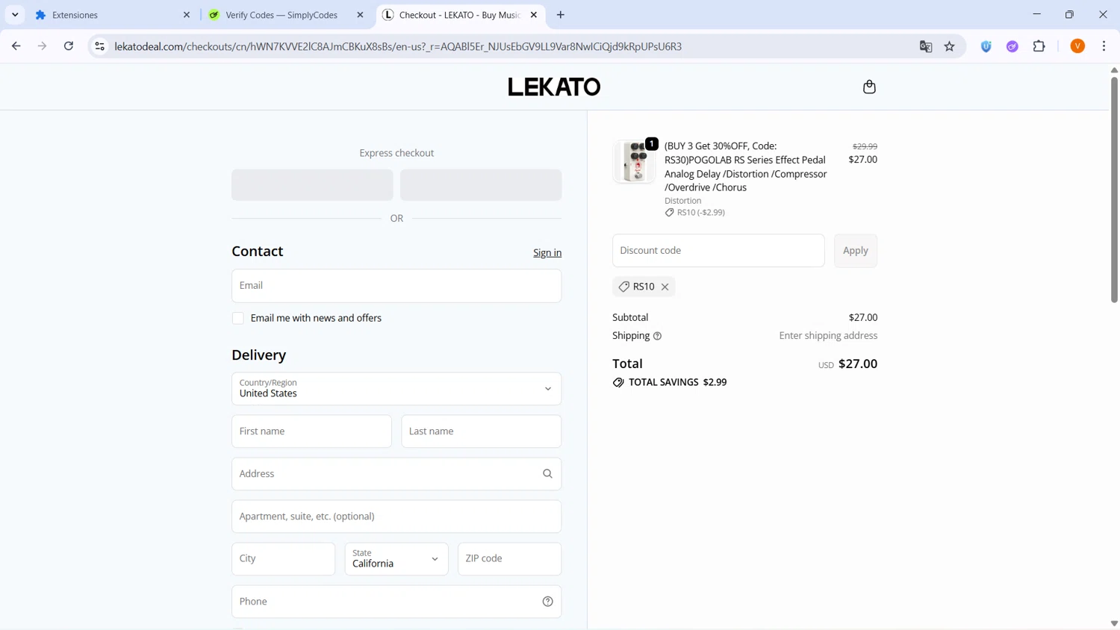The image size is (1120, 630).
Task: Focus the ZIP code field
Action: click(x=509, y=559)
